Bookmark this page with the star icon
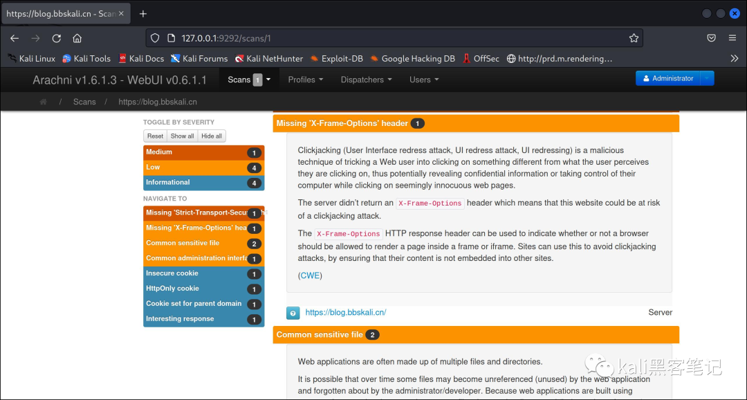 click(634, 38)
